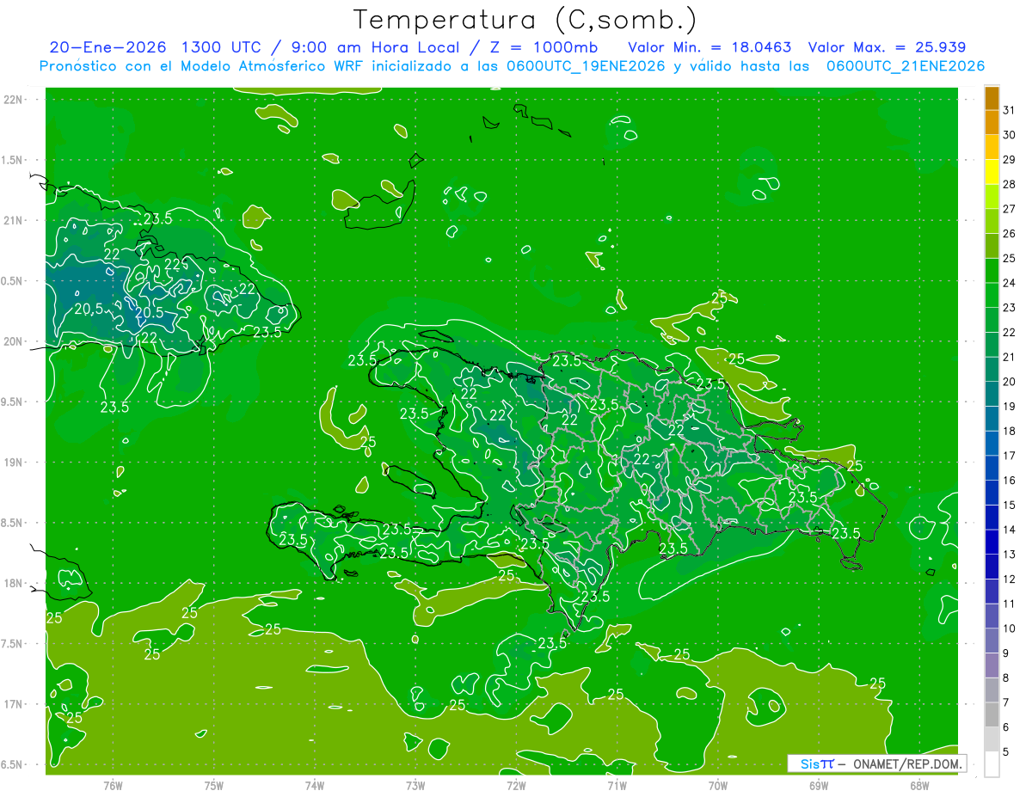1032x797 pixels.
Task: Click the '75W' longitude axis label
Action: pos(214,784)
